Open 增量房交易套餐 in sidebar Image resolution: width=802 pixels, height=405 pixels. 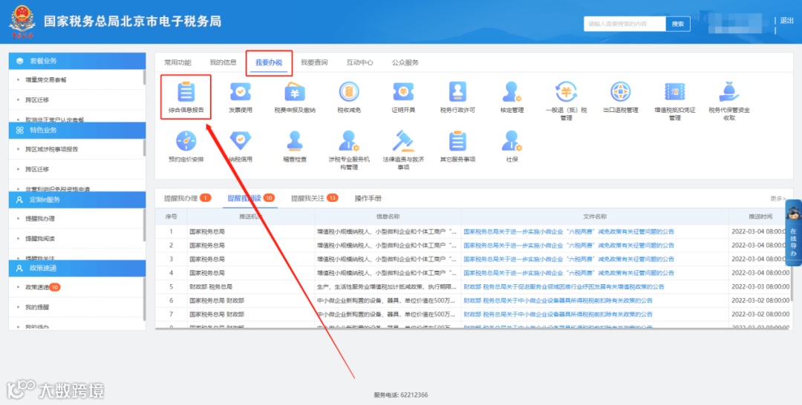pos(46,79)
